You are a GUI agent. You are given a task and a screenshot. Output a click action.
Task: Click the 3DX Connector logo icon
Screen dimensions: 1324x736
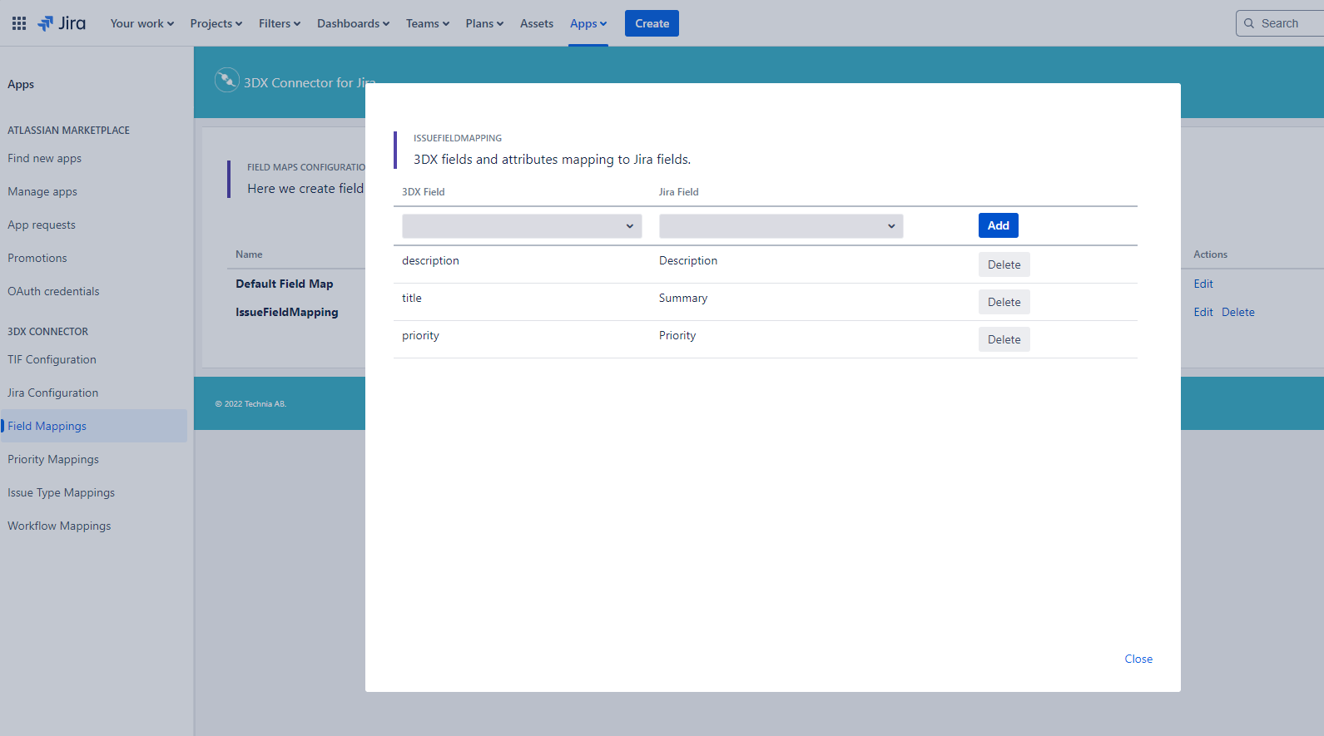[226, 80]
